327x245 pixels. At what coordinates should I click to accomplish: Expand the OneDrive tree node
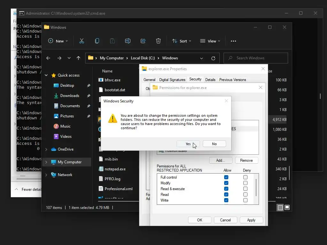(46, 149)
